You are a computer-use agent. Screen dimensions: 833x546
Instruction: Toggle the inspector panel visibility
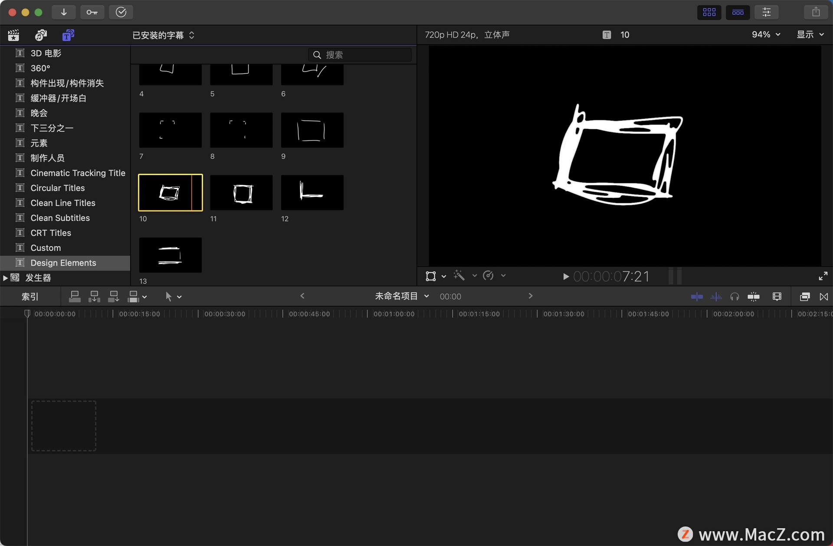tap(767, 12)
